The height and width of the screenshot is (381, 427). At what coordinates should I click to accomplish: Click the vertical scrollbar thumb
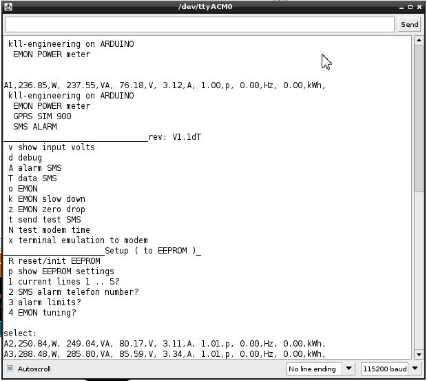[x=419, y=117]
